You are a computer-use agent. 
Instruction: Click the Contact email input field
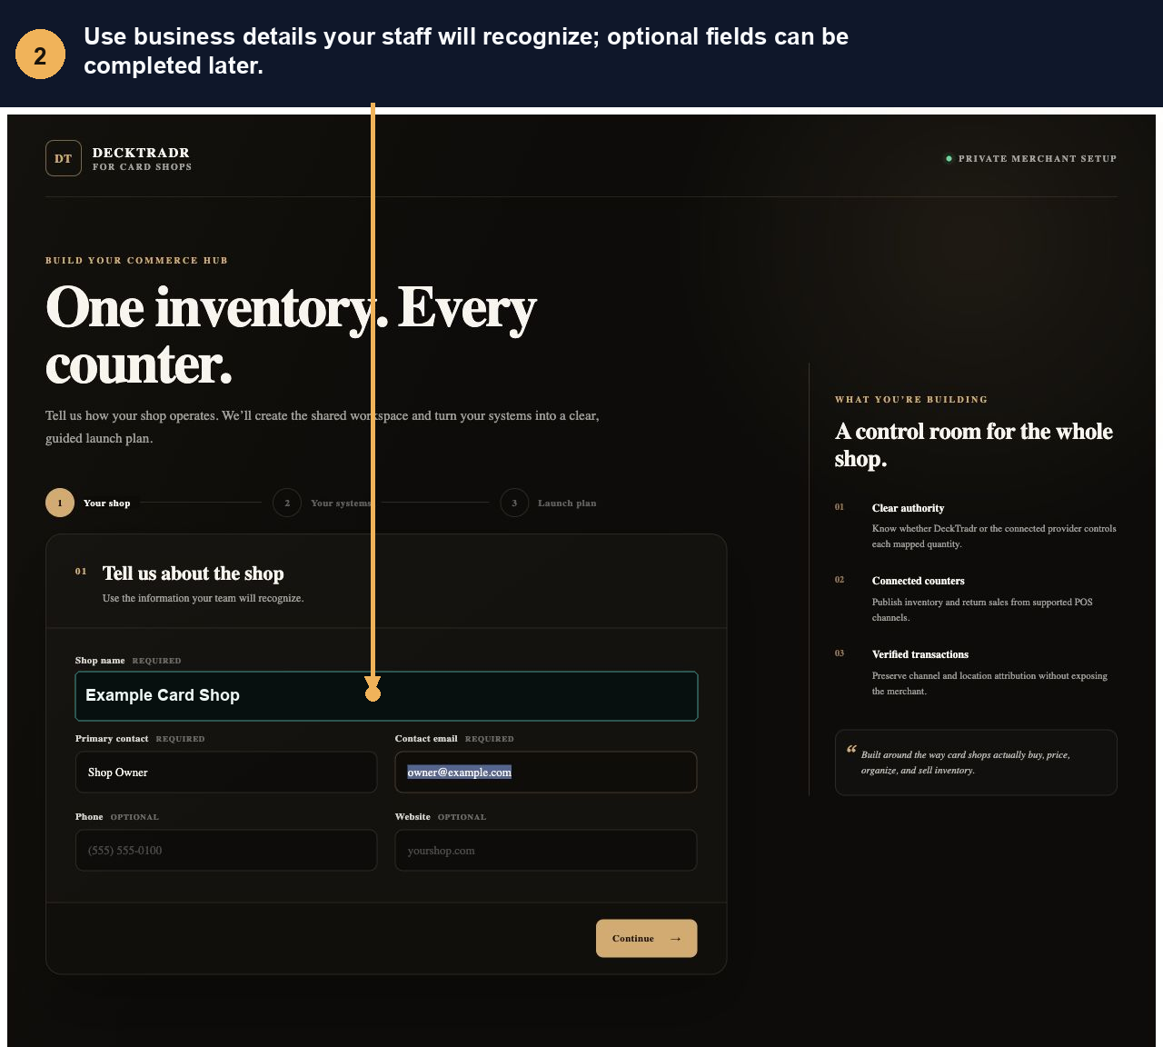click(546, 773)
